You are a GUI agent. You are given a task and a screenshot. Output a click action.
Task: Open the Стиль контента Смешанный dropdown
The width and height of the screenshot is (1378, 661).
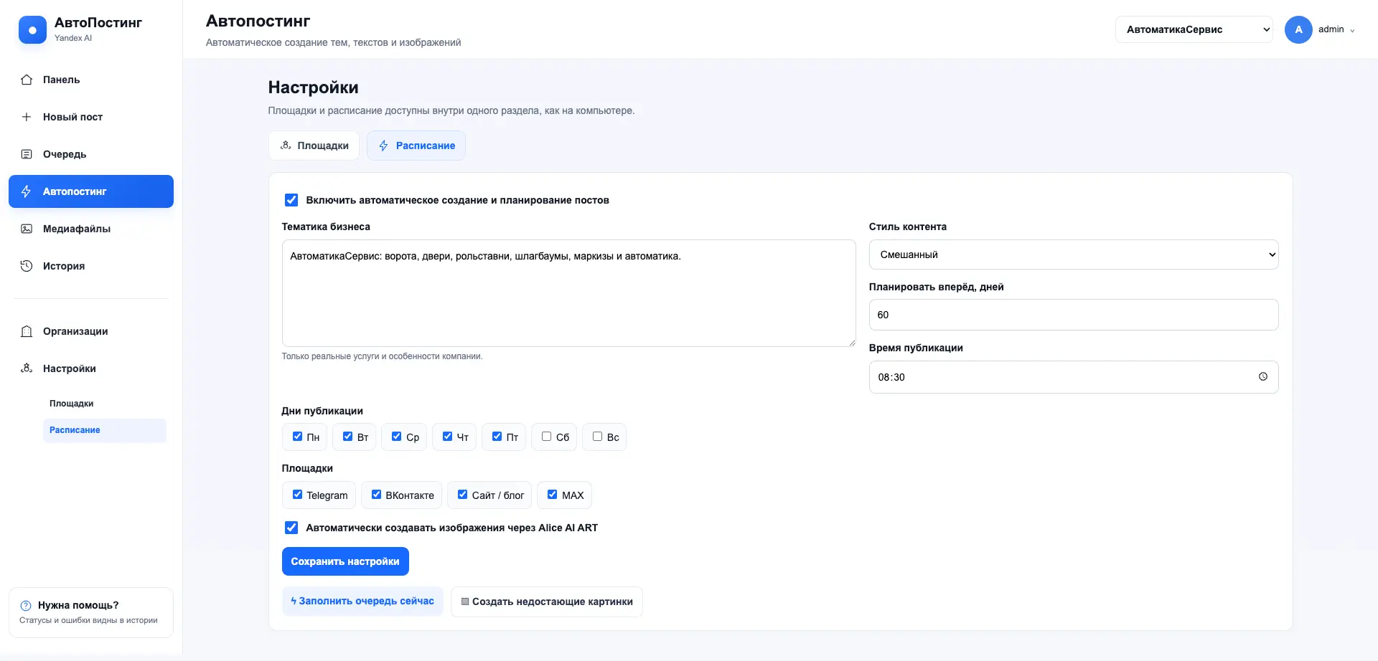point(1074,255)
